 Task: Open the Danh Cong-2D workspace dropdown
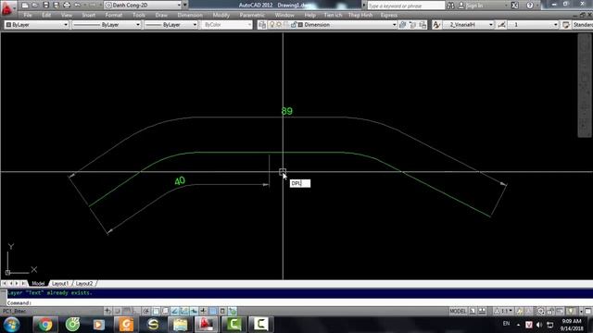pyautogui.click(x=143, y=6)
